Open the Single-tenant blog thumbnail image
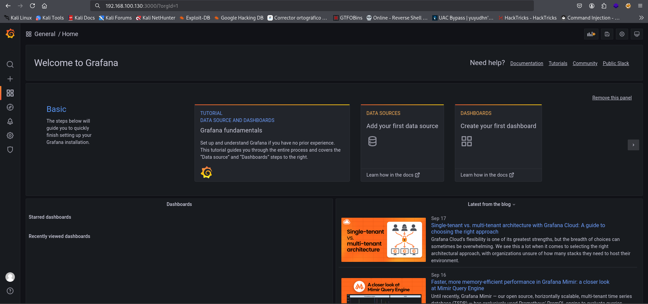The image size is (648, 304). [x=383, y=240]
